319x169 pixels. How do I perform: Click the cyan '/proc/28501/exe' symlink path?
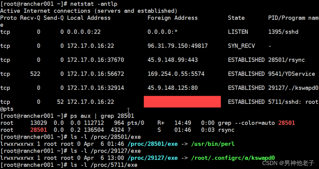tap(153, 144)
